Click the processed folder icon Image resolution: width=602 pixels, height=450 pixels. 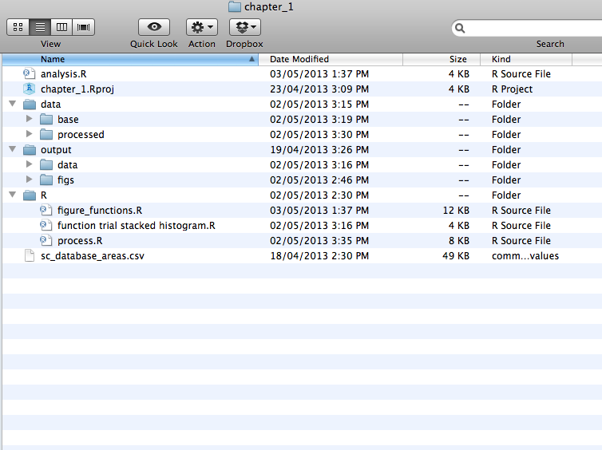[x=46, y=135]
